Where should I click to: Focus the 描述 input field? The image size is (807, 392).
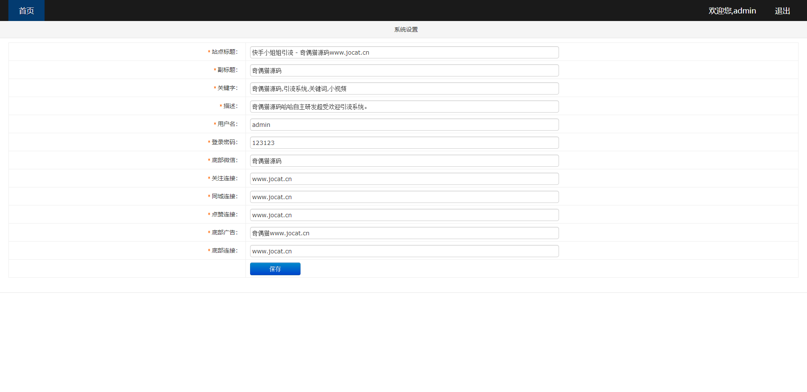click(x=404, y=107)
